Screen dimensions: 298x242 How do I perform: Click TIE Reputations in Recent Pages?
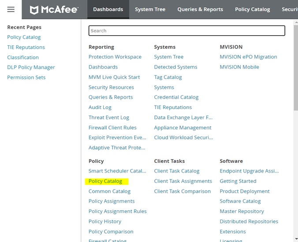click(26, 47)
